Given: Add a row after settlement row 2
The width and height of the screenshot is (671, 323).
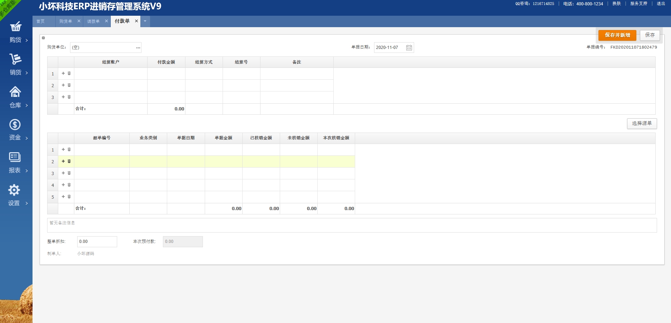Looking at the screenshot, I should click(63, 85).
